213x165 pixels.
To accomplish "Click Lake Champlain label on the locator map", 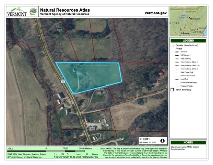I will [x=183, y=16].
